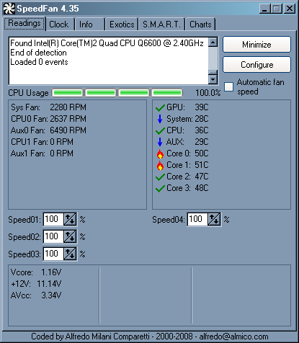
Task: Click the Speed04 up/down spinner arrows
Action: coord(214,219)
